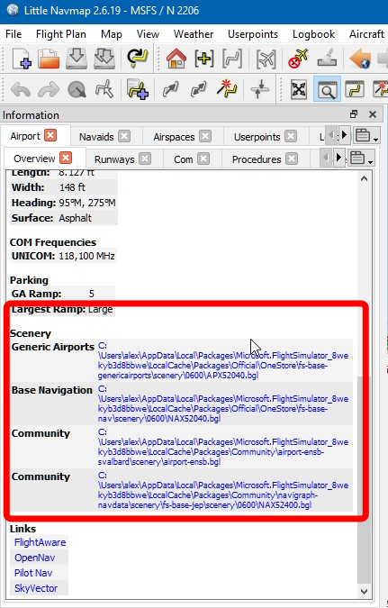The image size is (388, 608).
Task: Open the Map menu
Action: [x=112, y=34]
